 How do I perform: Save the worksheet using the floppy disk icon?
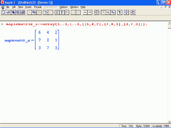(x=18, y=12)
